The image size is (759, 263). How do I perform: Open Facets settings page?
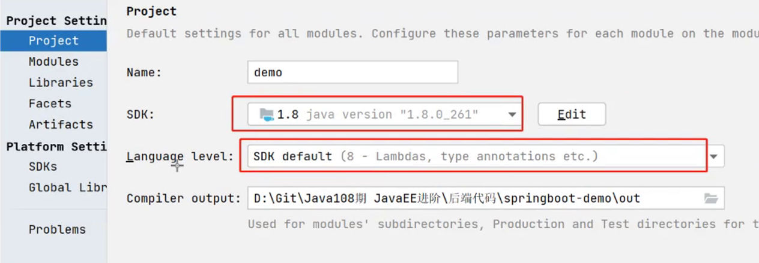[x=50, y=104]
